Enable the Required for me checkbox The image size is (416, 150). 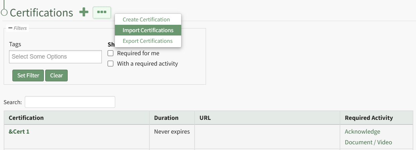click(x=111, y=53)
